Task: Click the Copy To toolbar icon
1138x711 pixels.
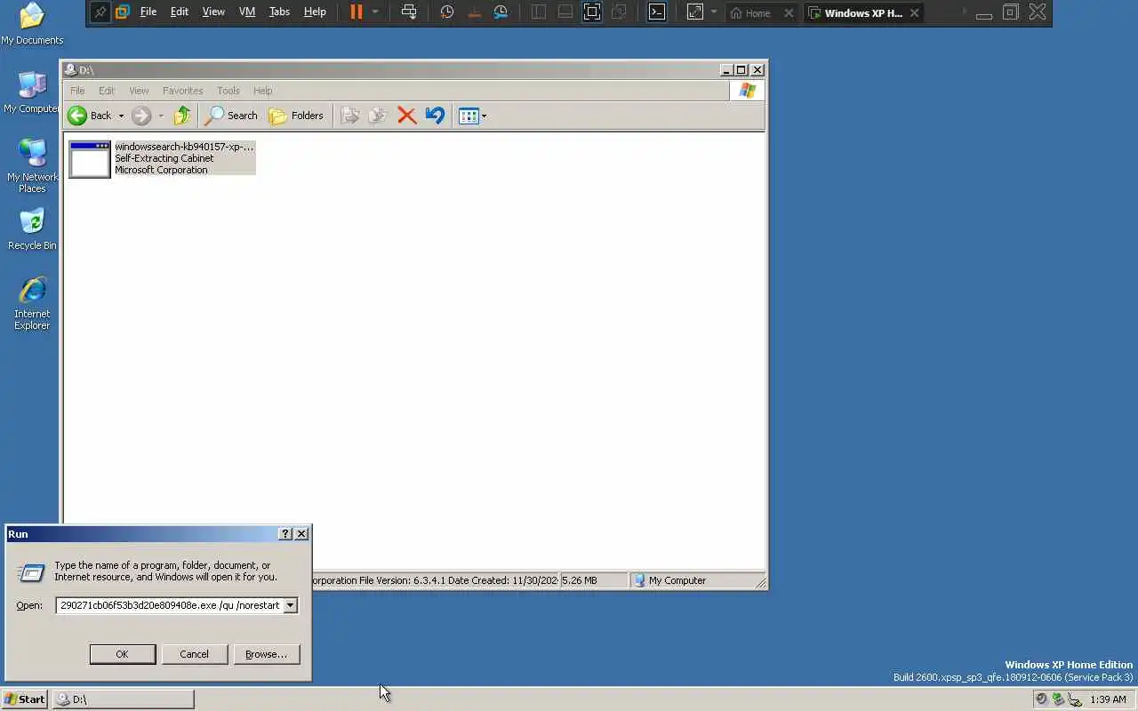Action: pos(378,116)
